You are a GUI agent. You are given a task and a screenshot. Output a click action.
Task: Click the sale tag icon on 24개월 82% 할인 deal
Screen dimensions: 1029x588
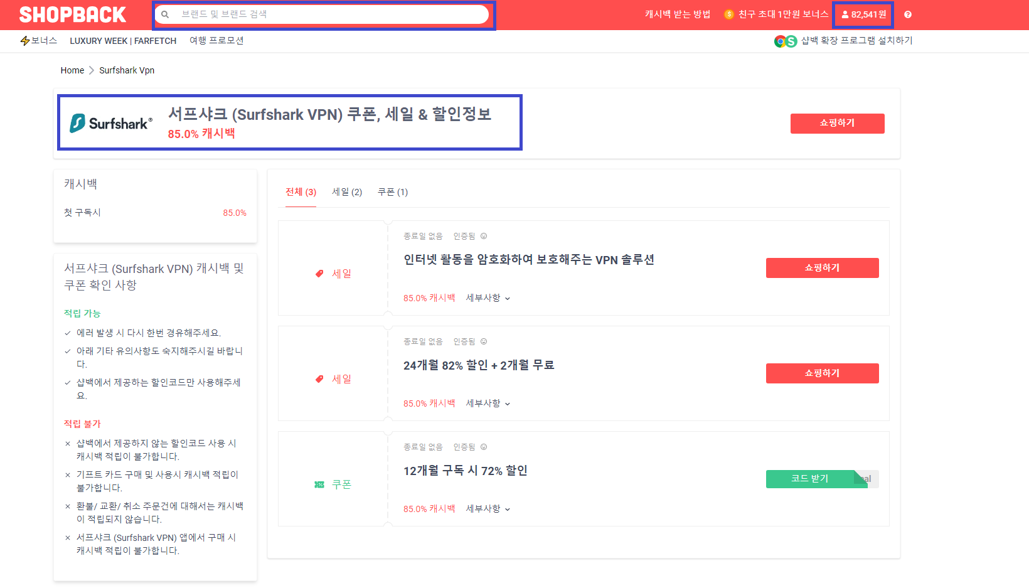[x=319, y=379]
